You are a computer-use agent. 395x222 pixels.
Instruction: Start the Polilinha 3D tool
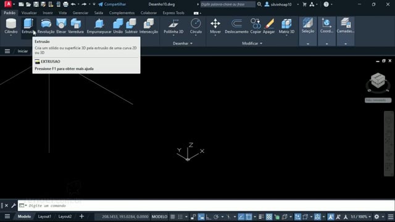coord(173,26)
